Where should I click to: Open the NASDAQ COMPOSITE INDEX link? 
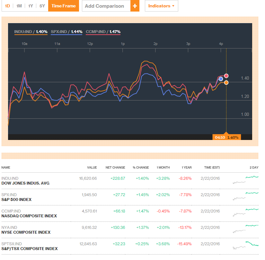[x=29, y=216]
